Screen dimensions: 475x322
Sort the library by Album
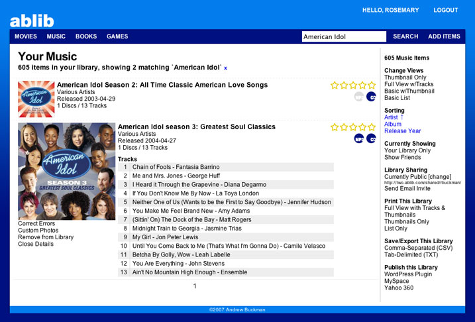coord(393,124)
